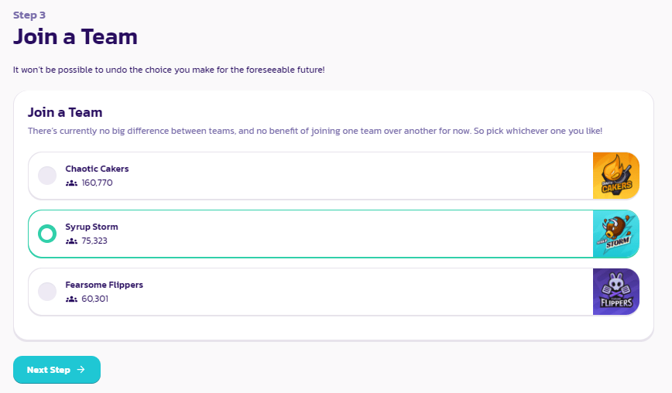
Task: Click the arrow icon in Next Step
Action: pyautogui.click(x=81, y=370)
